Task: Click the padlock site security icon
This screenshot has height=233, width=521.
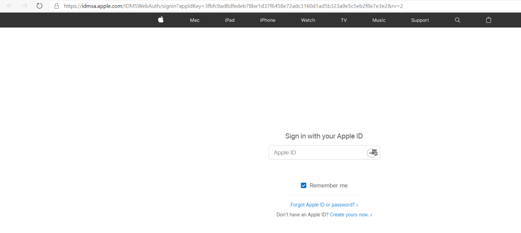Action: pyautogui.click(x=57, y=6)
